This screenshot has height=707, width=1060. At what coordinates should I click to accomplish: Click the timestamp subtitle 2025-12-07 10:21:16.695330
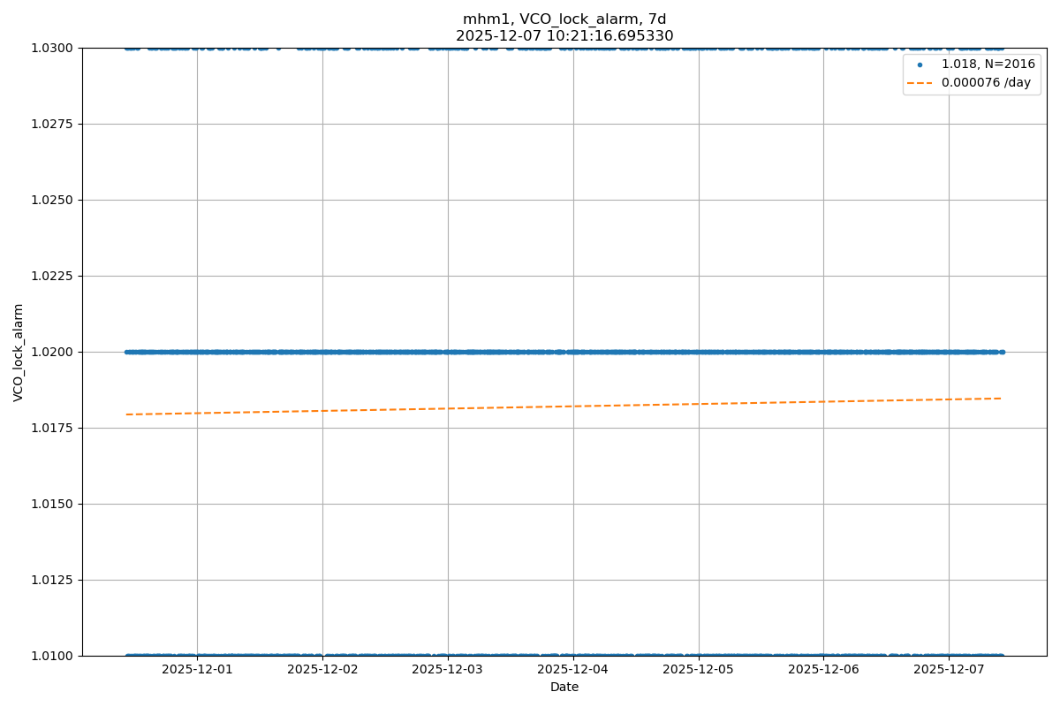click(x=564, y=36)
